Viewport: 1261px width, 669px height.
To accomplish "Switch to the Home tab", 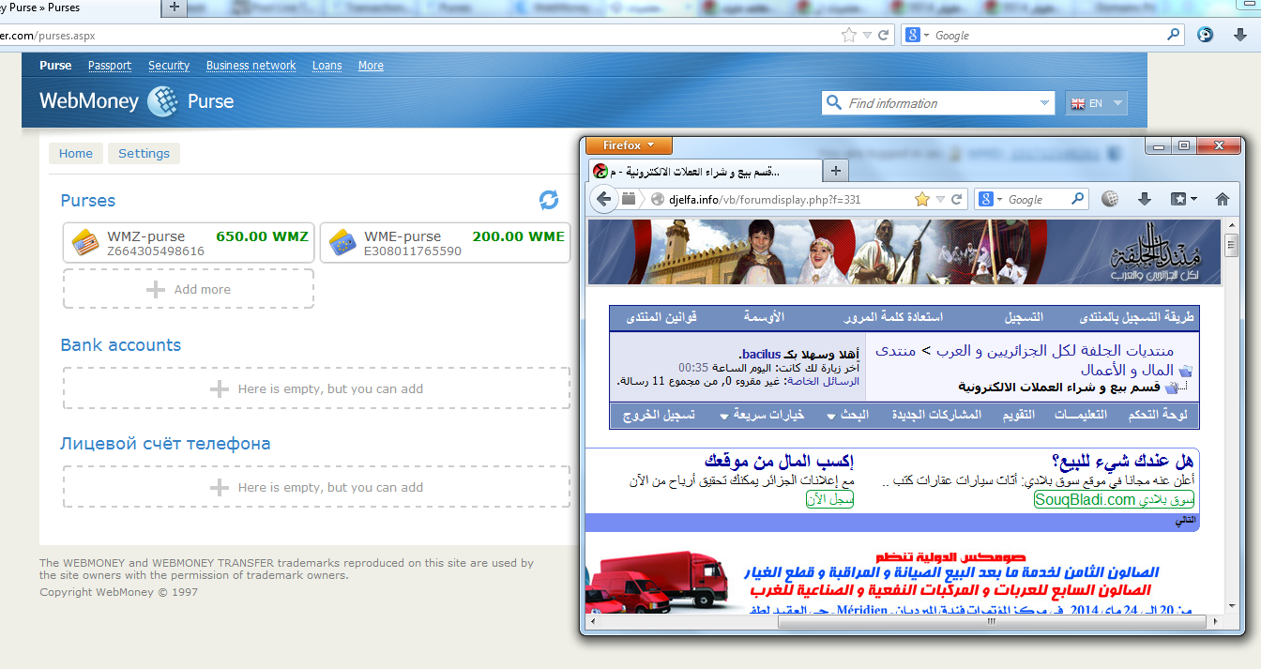I will tap(76, 154).
